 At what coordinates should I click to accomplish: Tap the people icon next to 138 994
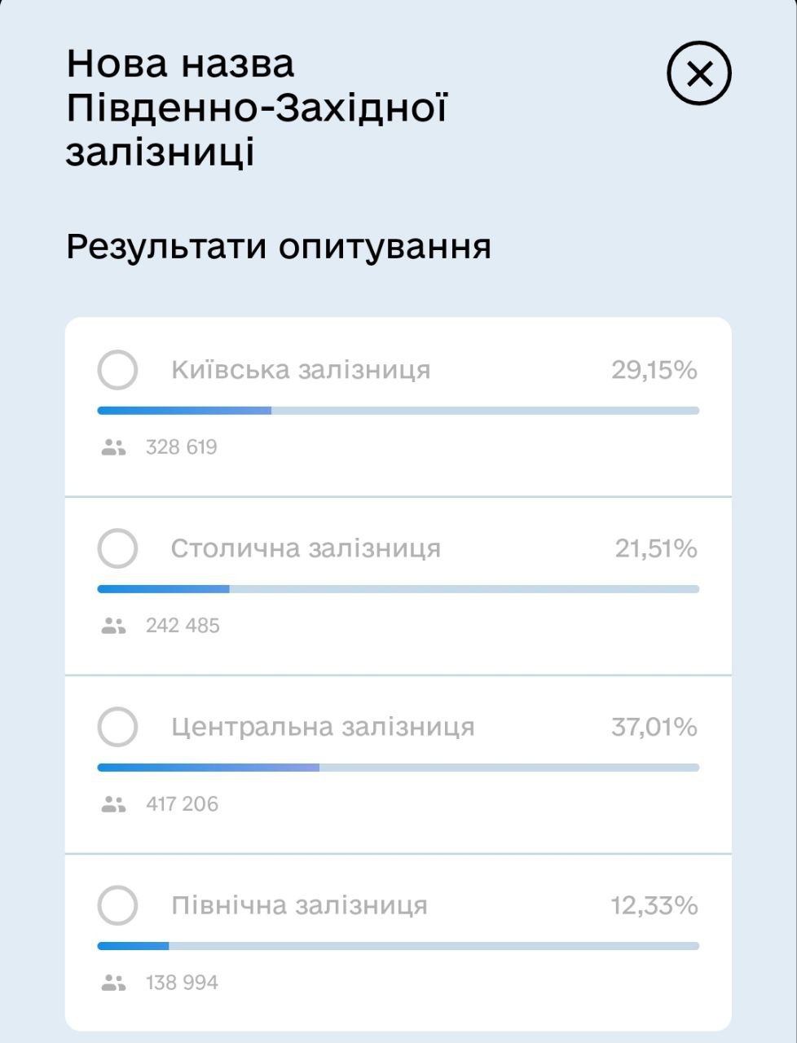tap(113, 983)
